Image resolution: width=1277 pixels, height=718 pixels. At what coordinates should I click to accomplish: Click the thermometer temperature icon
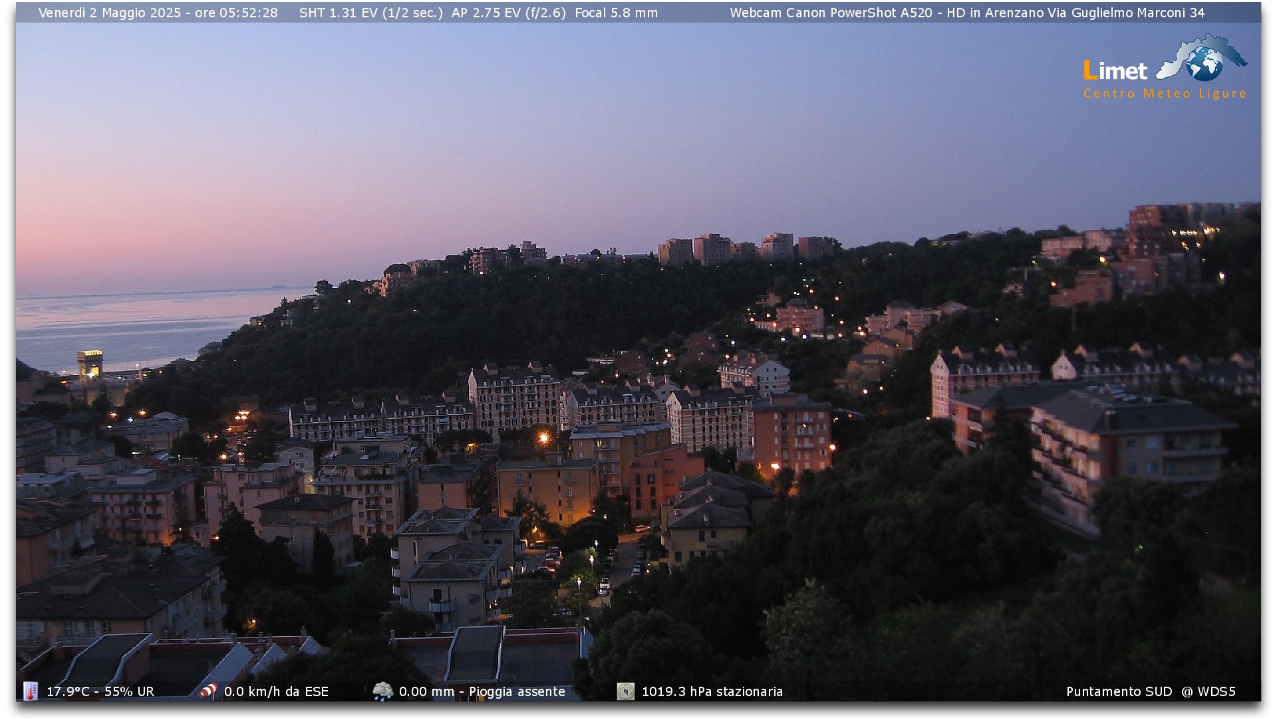[31, 691]
